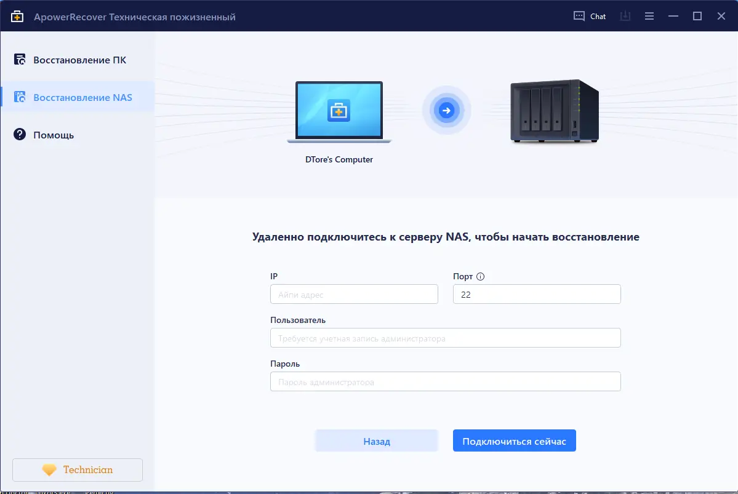
Task: Click the Порт field showing 22
Action: point(536,294)
